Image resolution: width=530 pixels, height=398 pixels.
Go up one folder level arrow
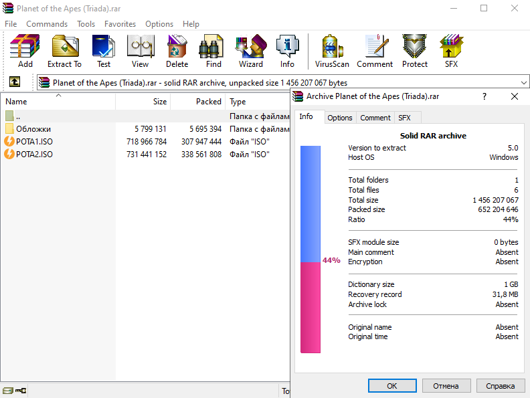click(x=14, y=82)
